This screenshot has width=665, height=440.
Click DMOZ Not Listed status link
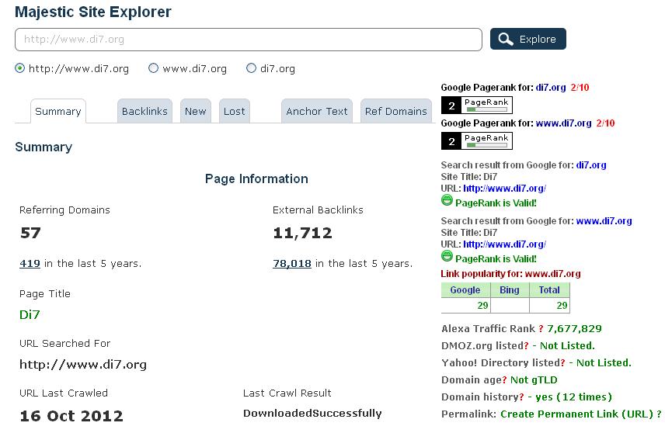(x=567, y=345)
